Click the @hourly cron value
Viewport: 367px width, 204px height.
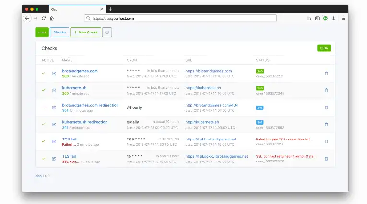pos(134,107)
